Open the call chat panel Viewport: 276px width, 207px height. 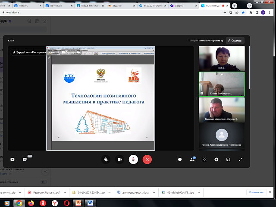(x=180, y=159)
